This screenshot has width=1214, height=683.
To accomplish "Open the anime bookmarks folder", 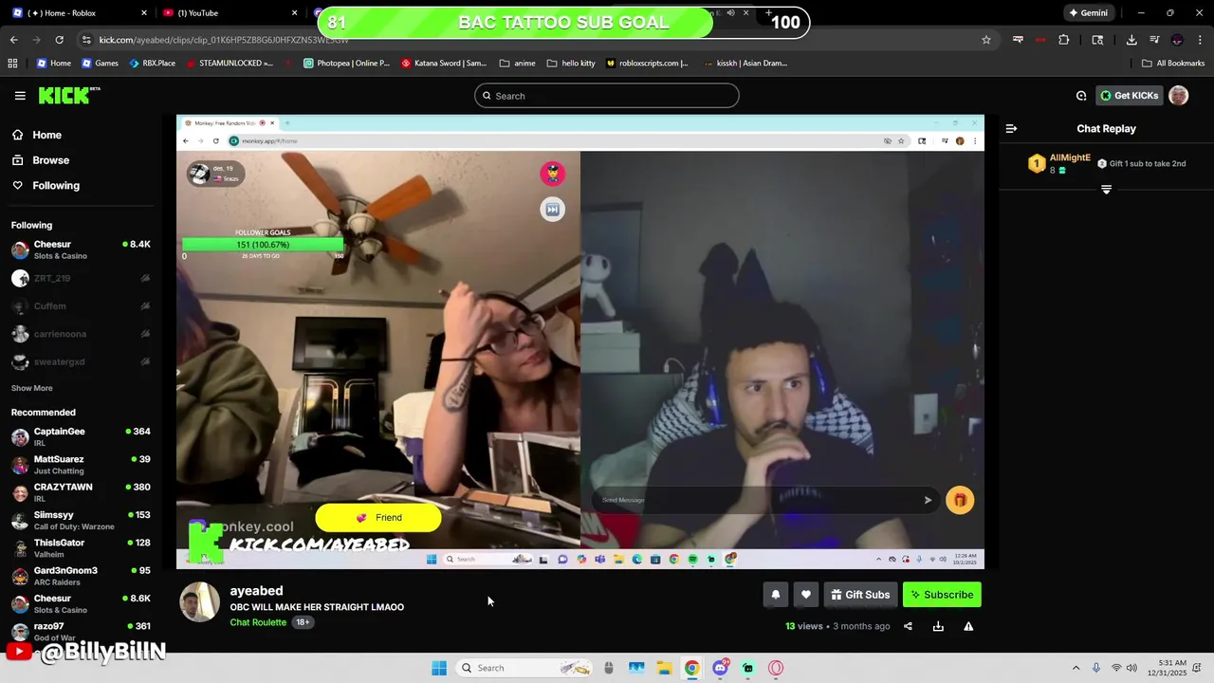I will [x=517, y=64].
